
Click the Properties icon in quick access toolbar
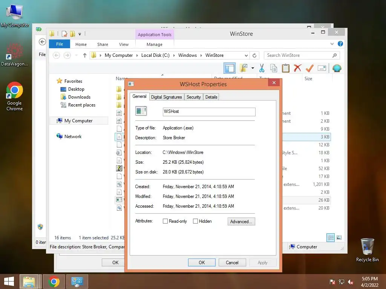64,34
